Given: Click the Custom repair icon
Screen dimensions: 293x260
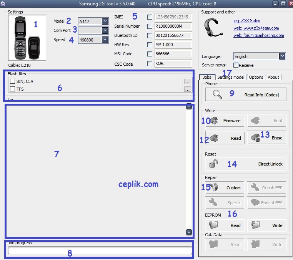Looking at the screenshot, I should (213, 187).
